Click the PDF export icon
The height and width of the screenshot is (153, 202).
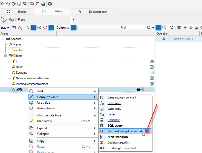(32, 4)
